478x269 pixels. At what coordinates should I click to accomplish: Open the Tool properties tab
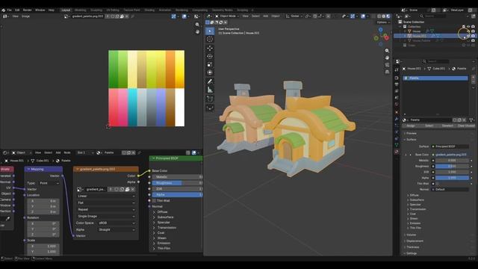point(397,69)
